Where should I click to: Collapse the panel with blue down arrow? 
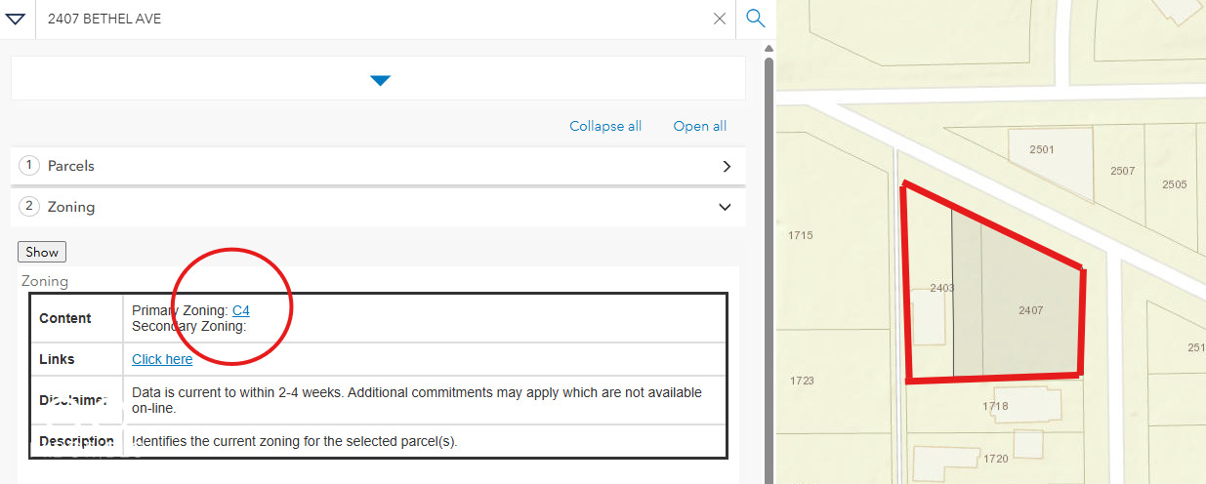tap(381, 80)
